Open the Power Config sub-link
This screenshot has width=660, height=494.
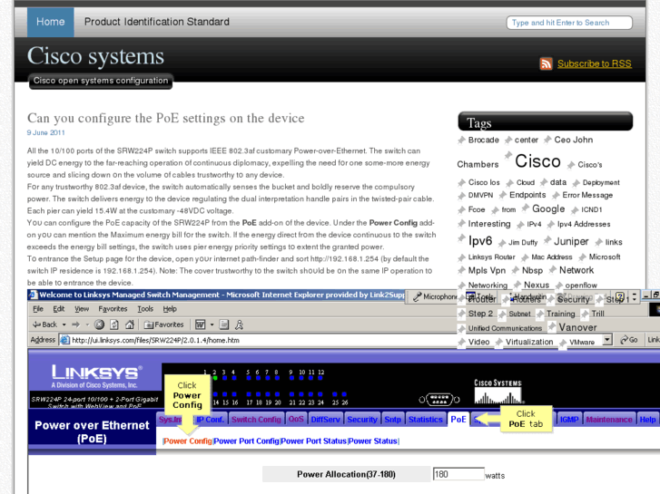188,441
